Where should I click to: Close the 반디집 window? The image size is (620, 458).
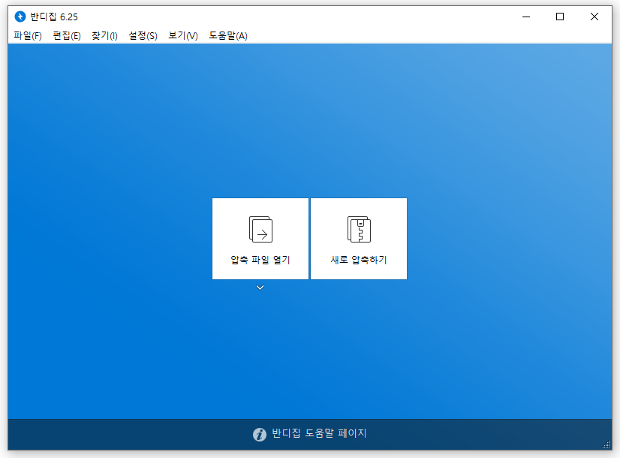click(x=594, y=17)
